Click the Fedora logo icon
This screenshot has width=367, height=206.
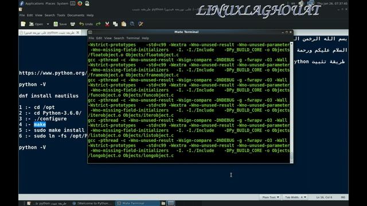point(22,3)
